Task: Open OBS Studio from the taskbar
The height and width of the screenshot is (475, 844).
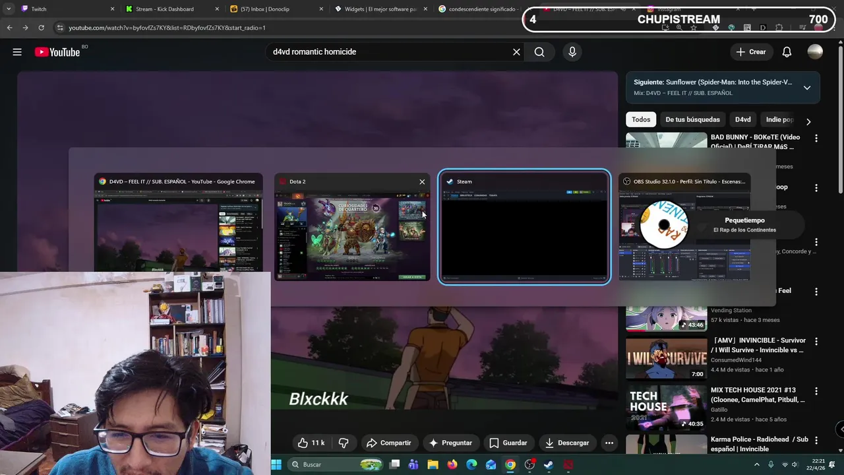Action: pos(529,464)
